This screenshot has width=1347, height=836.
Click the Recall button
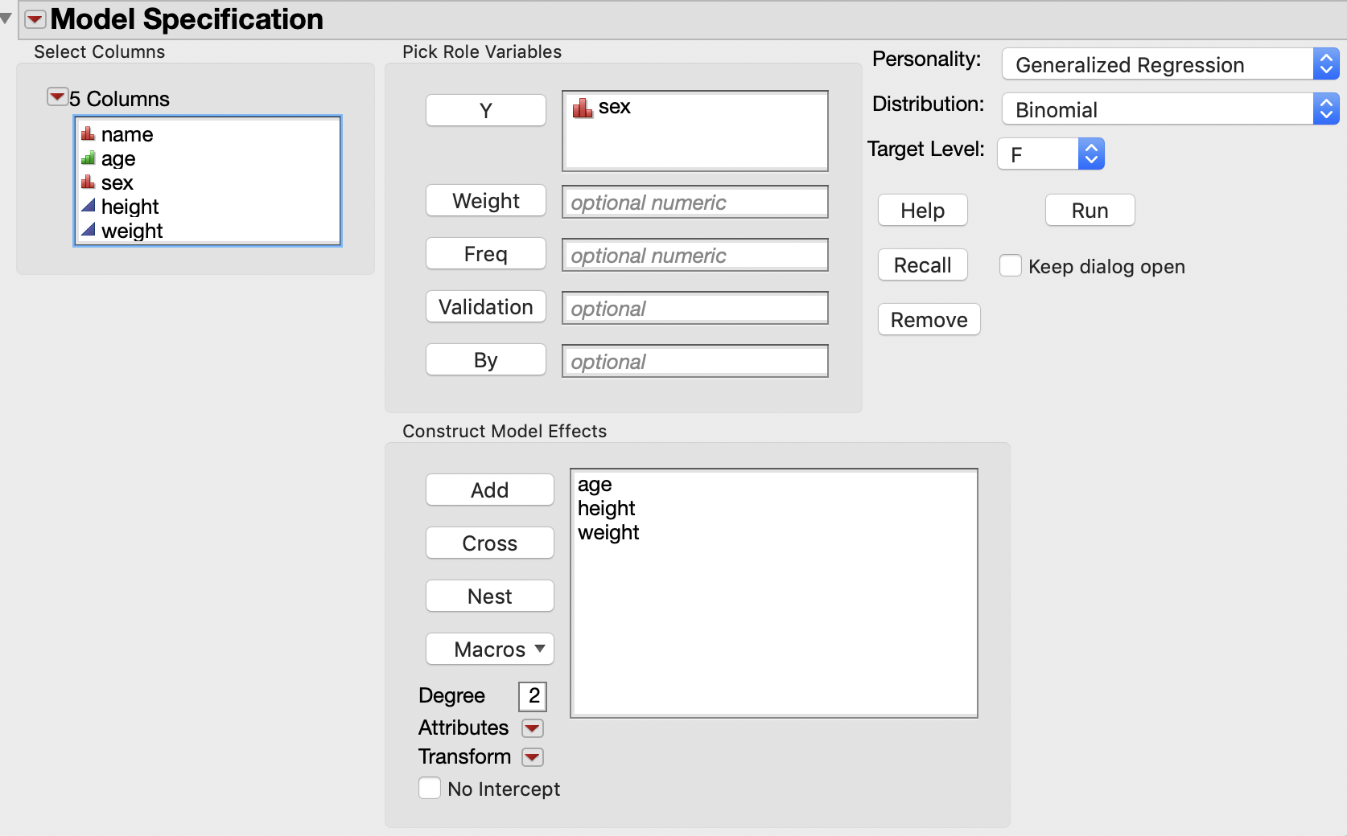coord(922,264)
